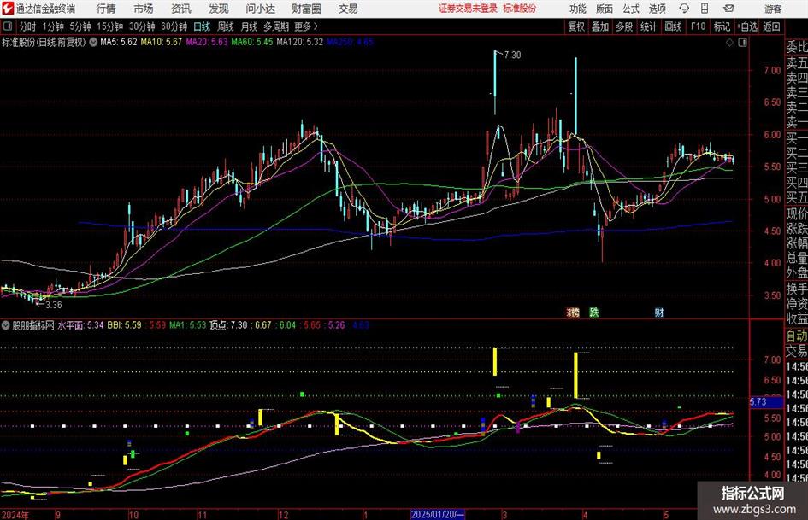Click the 7.30 high price label on chart
Screen dimensions: 808x520
pyautogui.click(x=512, y=55)
